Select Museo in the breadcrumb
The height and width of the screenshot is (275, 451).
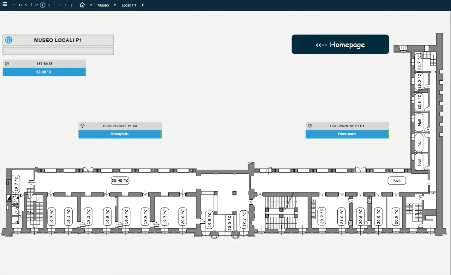[x=103, y=5]
